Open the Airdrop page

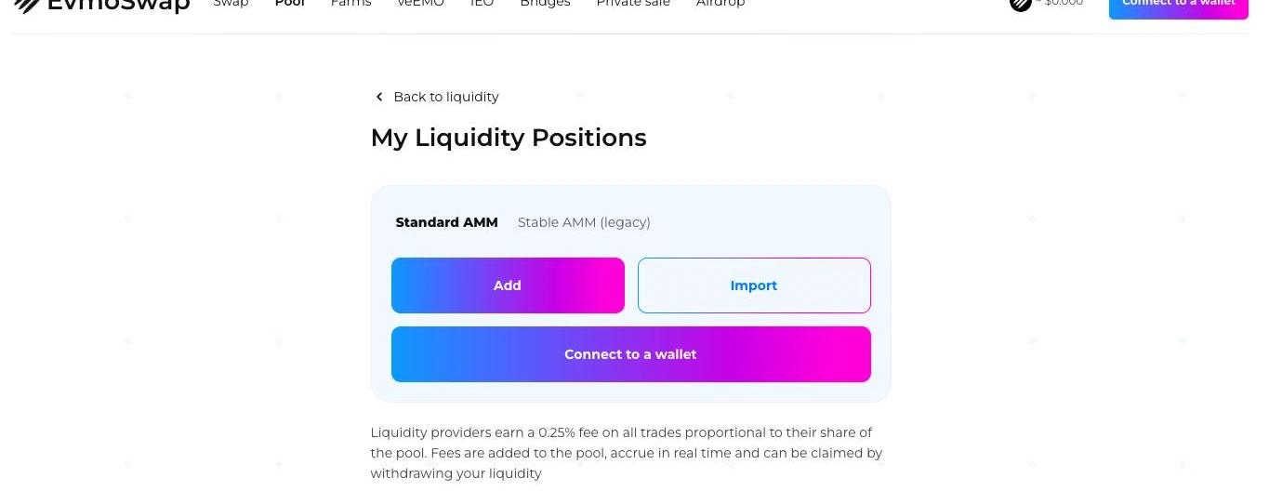tap(720, 4)
